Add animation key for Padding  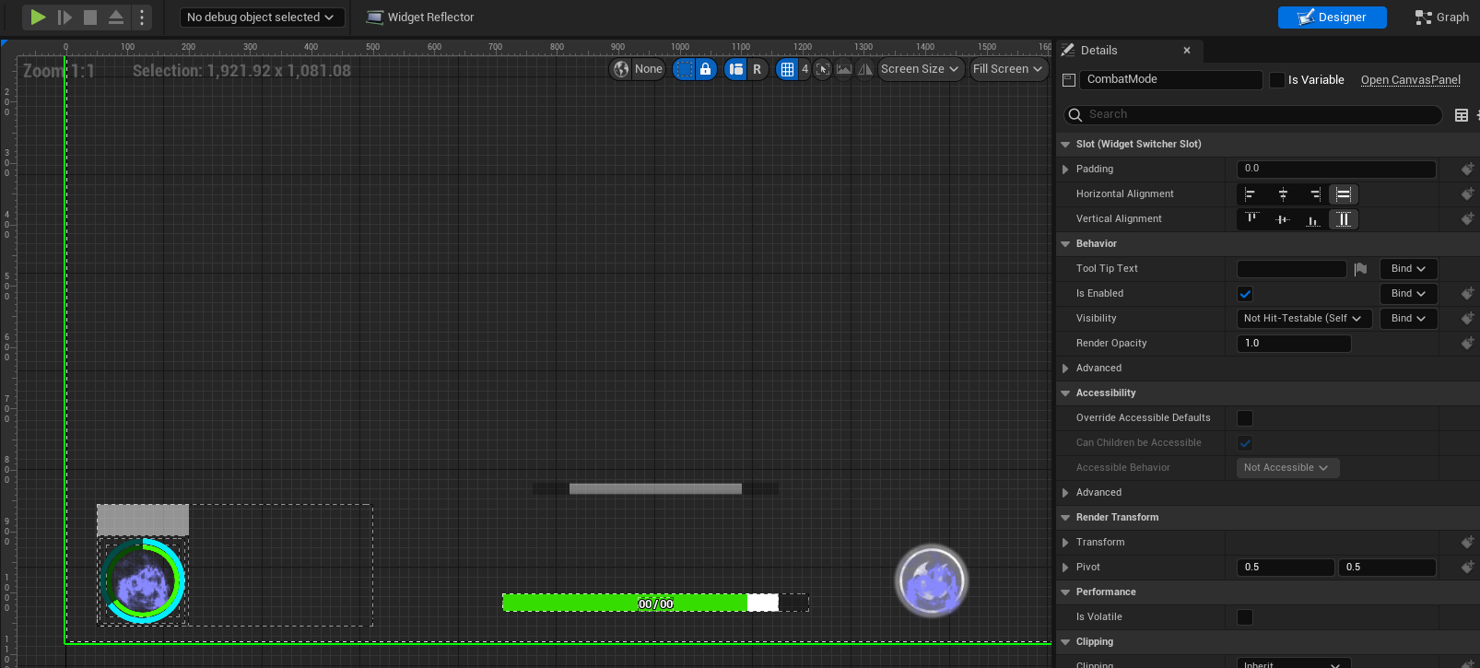click(1467, 170)
